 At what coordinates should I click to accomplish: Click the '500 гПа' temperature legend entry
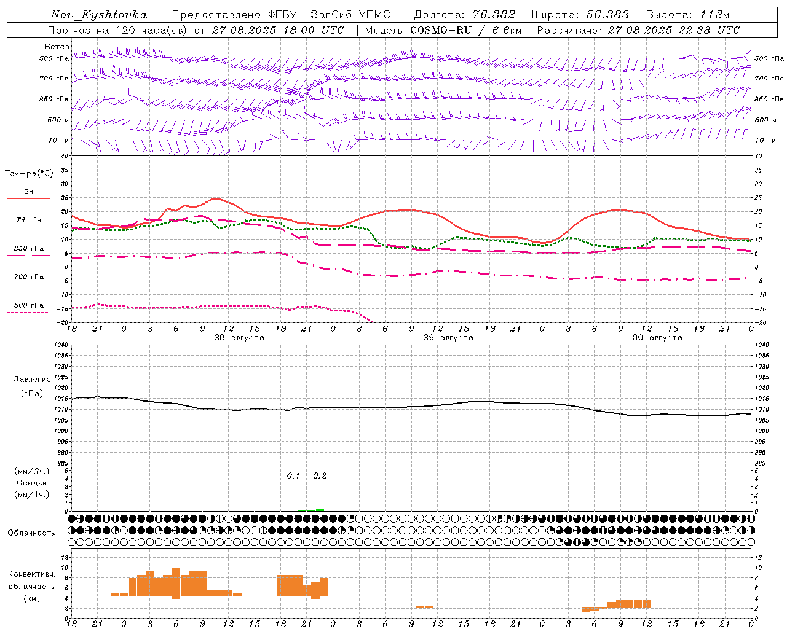(x=28, y=305)
